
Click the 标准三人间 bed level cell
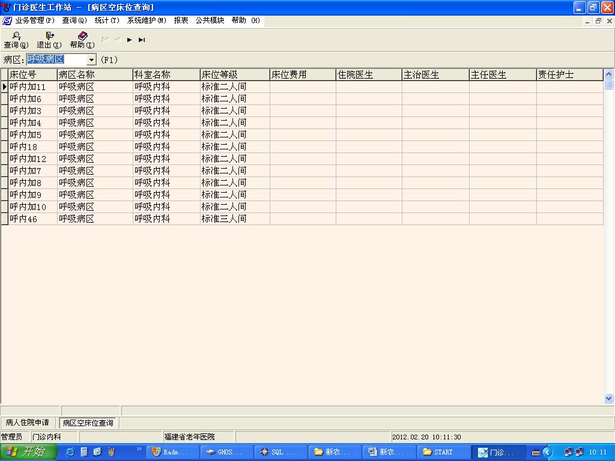click(235, 218)
